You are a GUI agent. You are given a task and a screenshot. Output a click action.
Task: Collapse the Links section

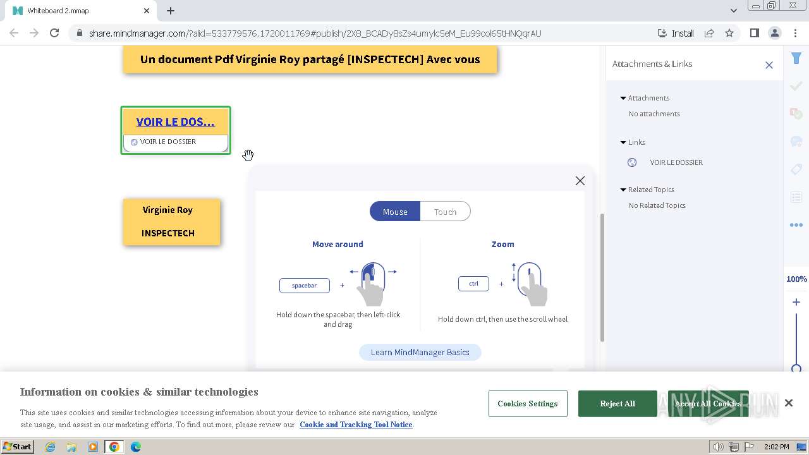tap(623, 142)
